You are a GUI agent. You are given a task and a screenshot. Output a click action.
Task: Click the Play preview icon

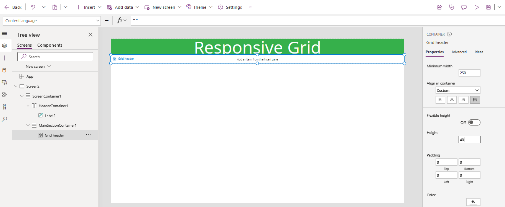click(476, 7)
